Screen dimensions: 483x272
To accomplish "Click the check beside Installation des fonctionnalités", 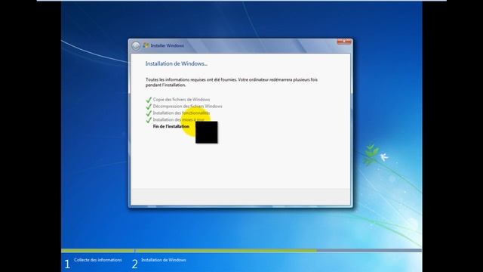I will click(149, 113).
